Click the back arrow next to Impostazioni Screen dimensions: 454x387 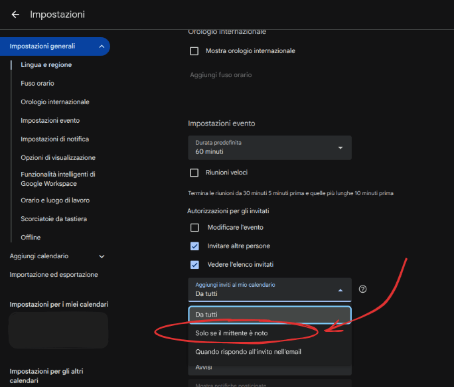click(x=15, y=15)
